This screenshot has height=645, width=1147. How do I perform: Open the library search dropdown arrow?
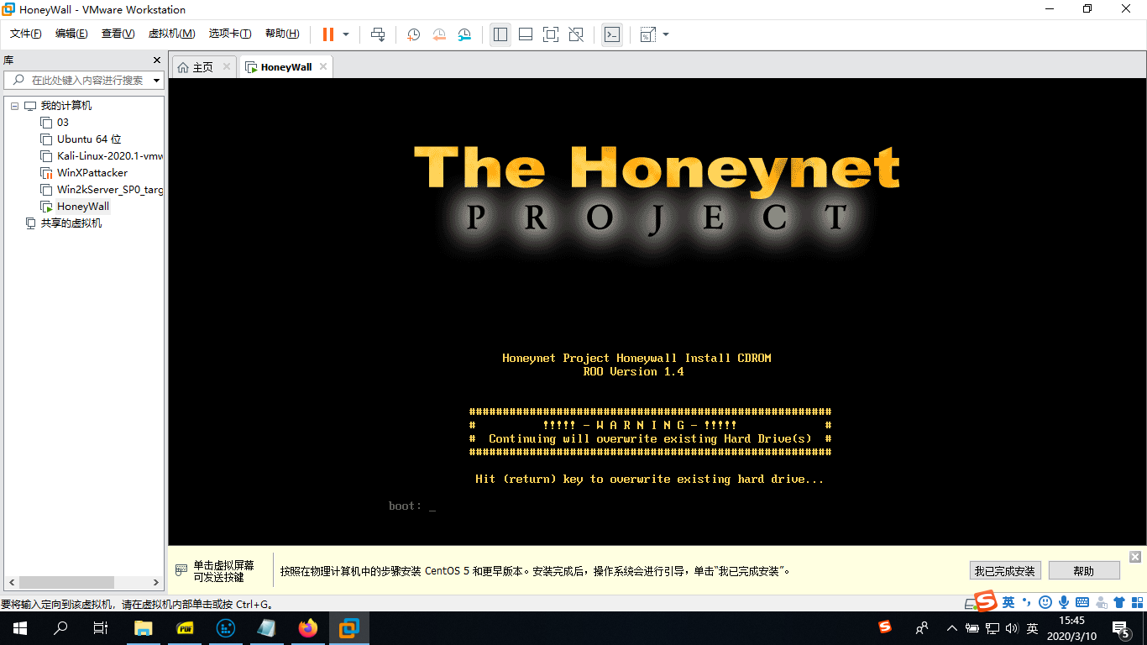click(x=156, y=81)
